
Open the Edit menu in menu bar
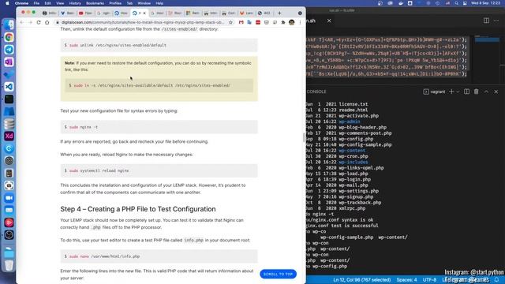click(47, 3)
